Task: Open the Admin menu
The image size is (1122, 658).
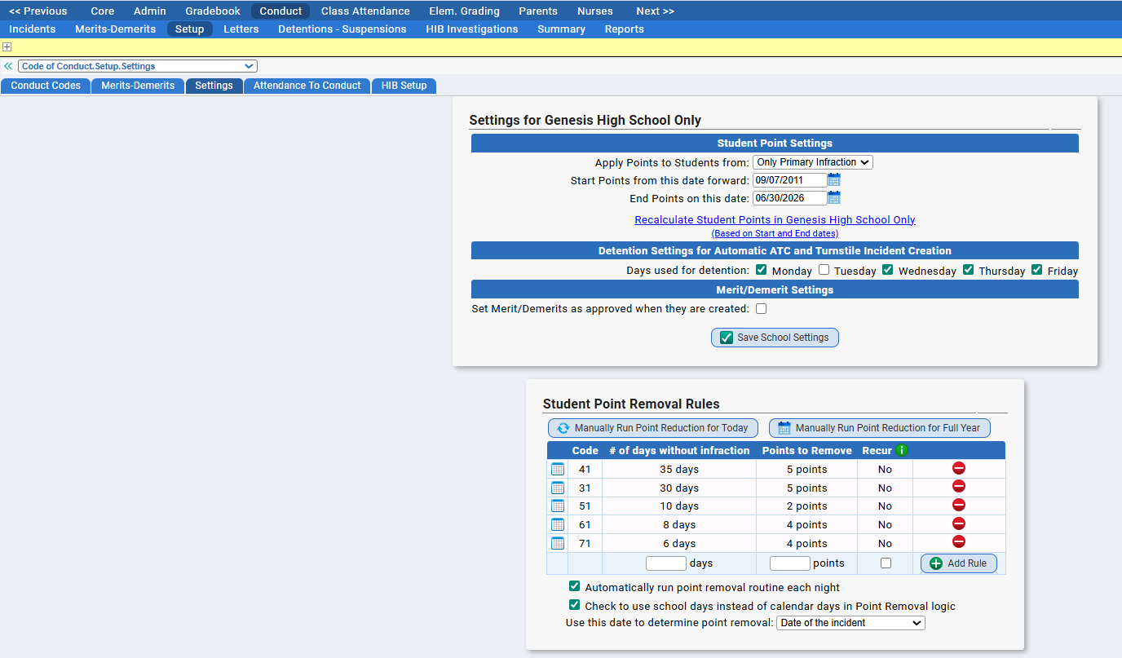Action: (150, 11)
